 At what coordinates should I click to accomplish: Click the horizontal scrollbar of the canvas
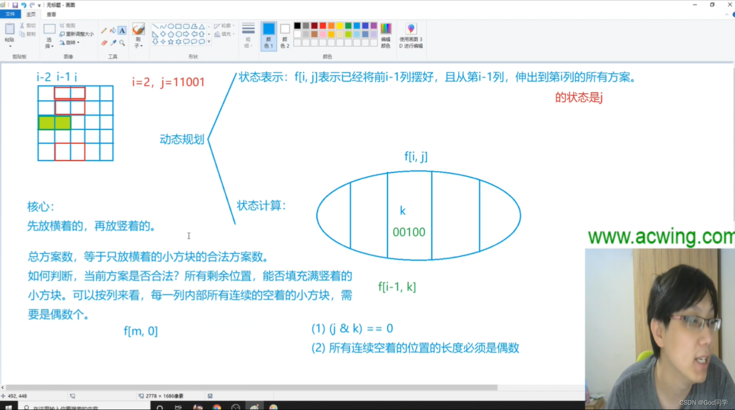coord(252,387)
